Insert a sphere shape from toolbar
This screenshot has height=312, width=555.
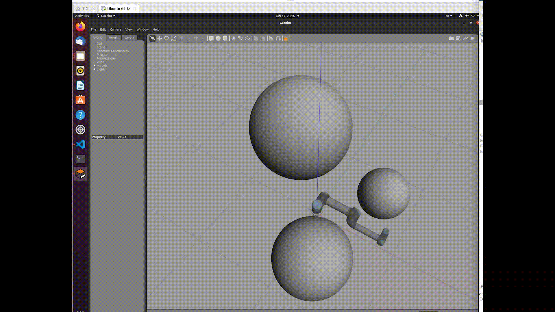(x=218, y=38)
